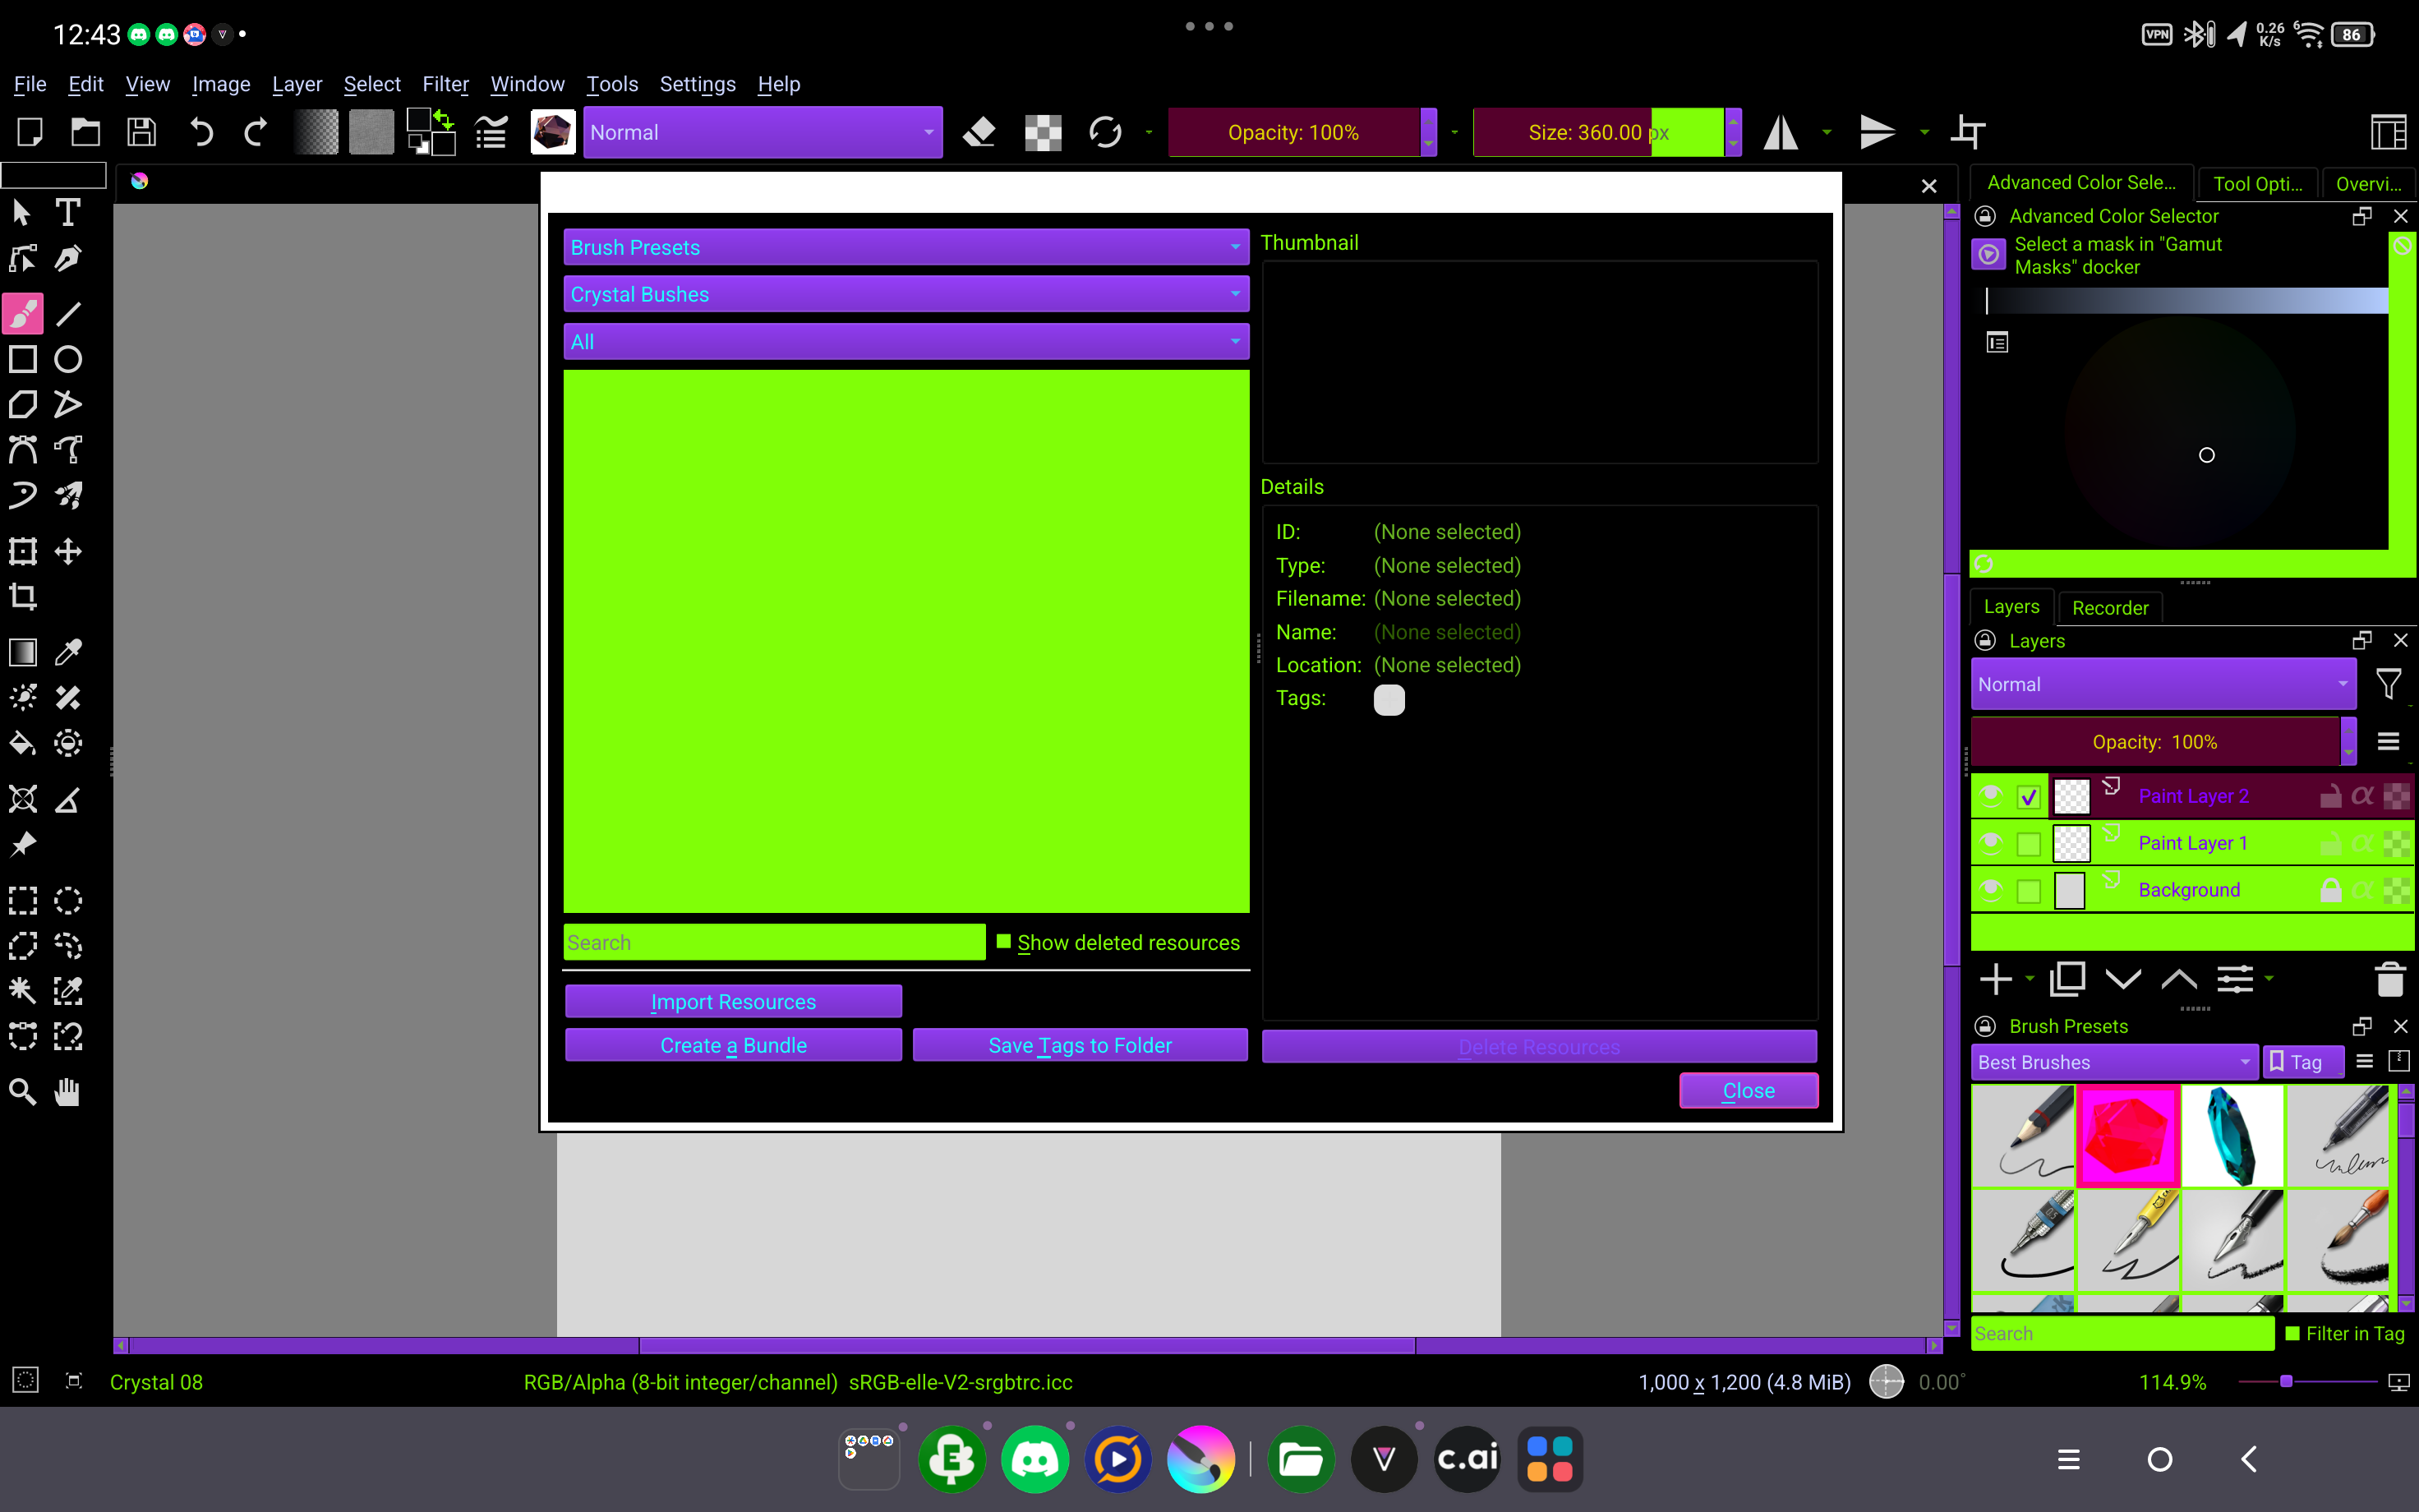Screen dimensions: 2419x1512
Task: Click Import Resources button
Action: pyautogui.click(x=733, y=1001)
